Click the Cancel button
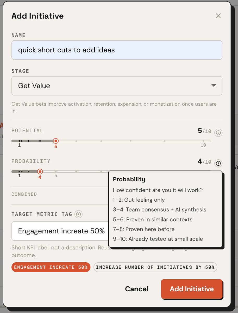 [x=136, y=289]
